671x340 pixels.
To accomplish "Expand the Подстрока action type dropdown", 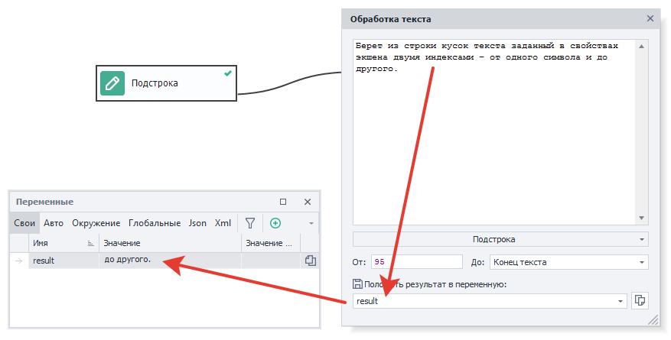I will pos(641,239).
